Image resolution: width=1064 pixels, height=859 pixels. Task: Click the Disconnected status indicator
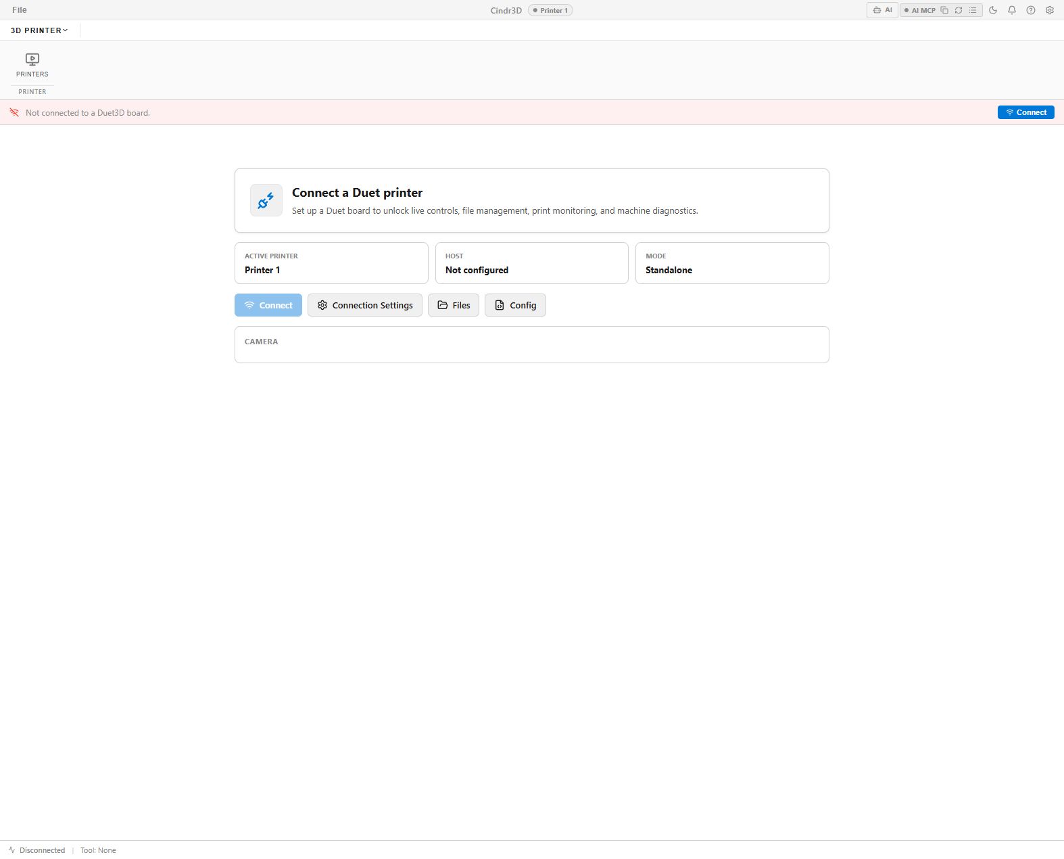pyautogui.click(x=37, y=850)
